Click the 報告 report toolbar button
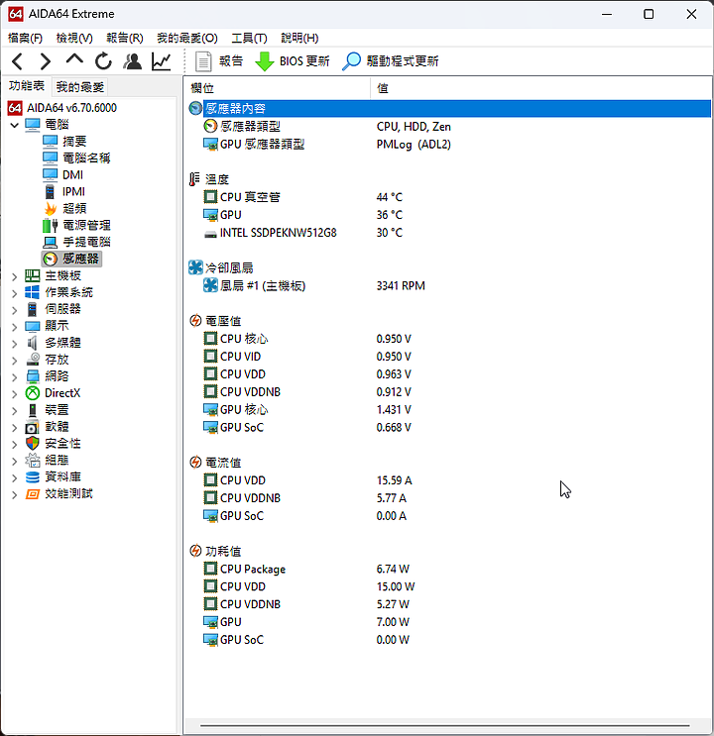 pos(218,61)
